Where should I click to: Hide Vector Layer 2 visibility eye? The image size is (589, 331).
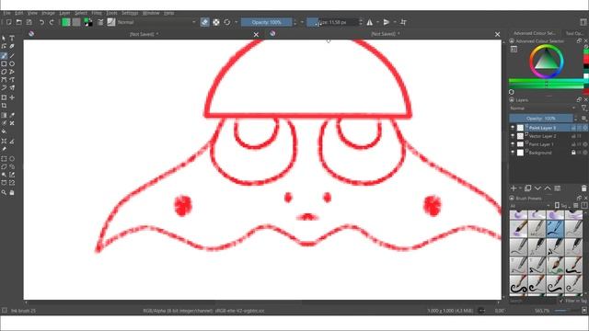point(513,136)
